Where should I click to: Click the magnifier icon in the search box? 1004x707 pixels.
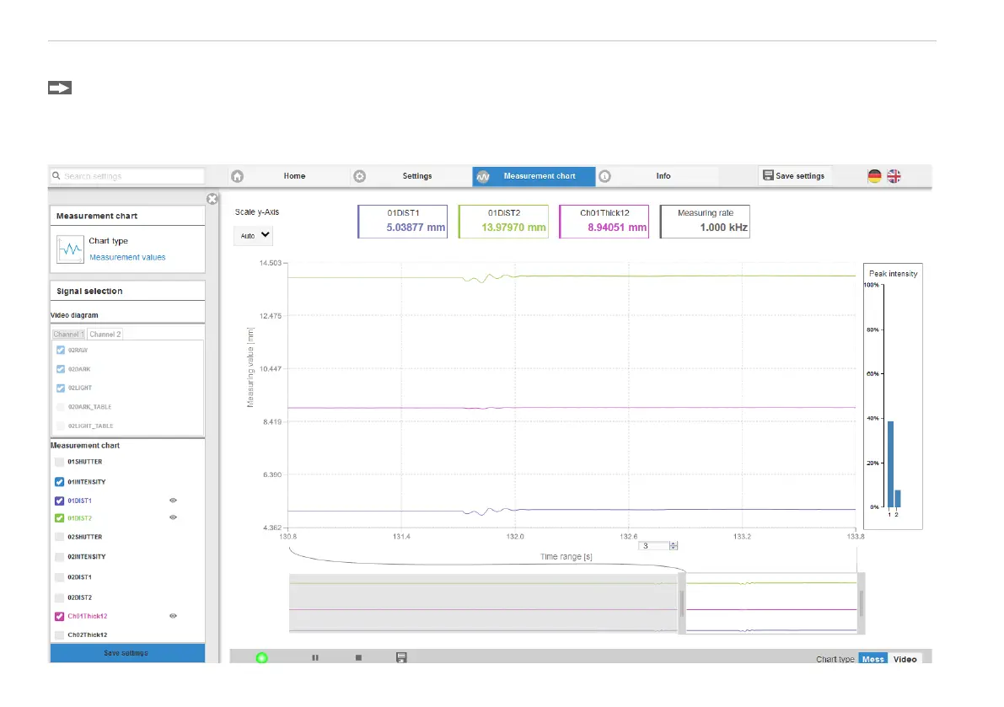56,175
